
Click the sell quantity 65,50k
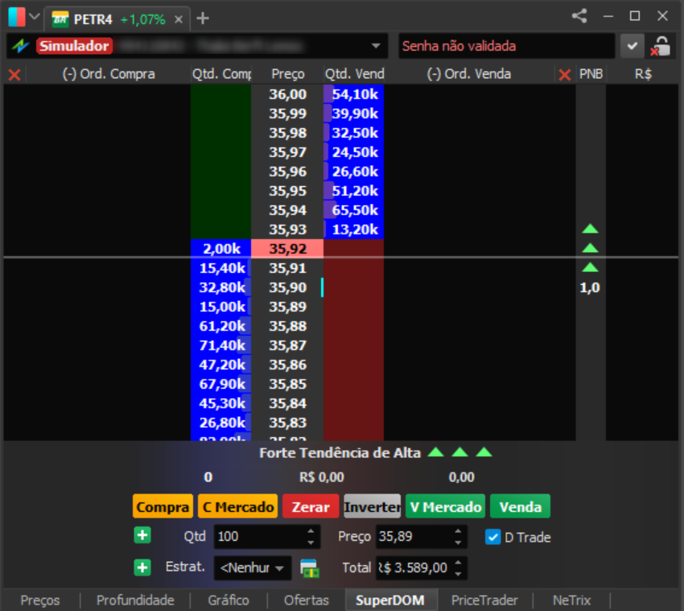(354, 210)
